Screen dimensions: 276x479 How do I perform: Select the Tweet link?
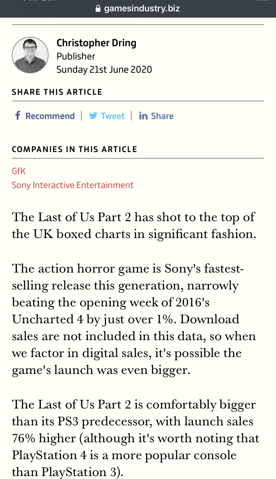113,116
